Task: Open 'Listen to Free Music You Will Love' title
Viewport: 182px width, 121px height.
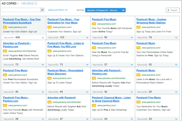Action: (66, 45)
